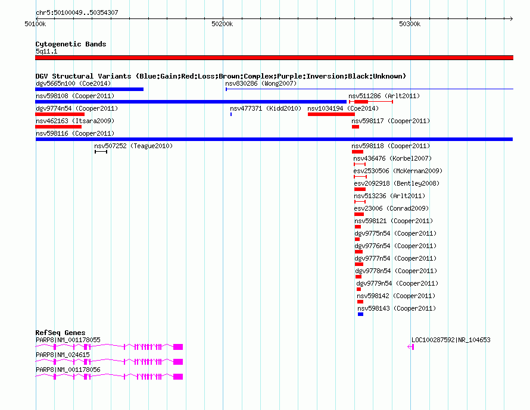Click the small blue nsv477371 glyph
530x410 pixels.
click(231, 114)
